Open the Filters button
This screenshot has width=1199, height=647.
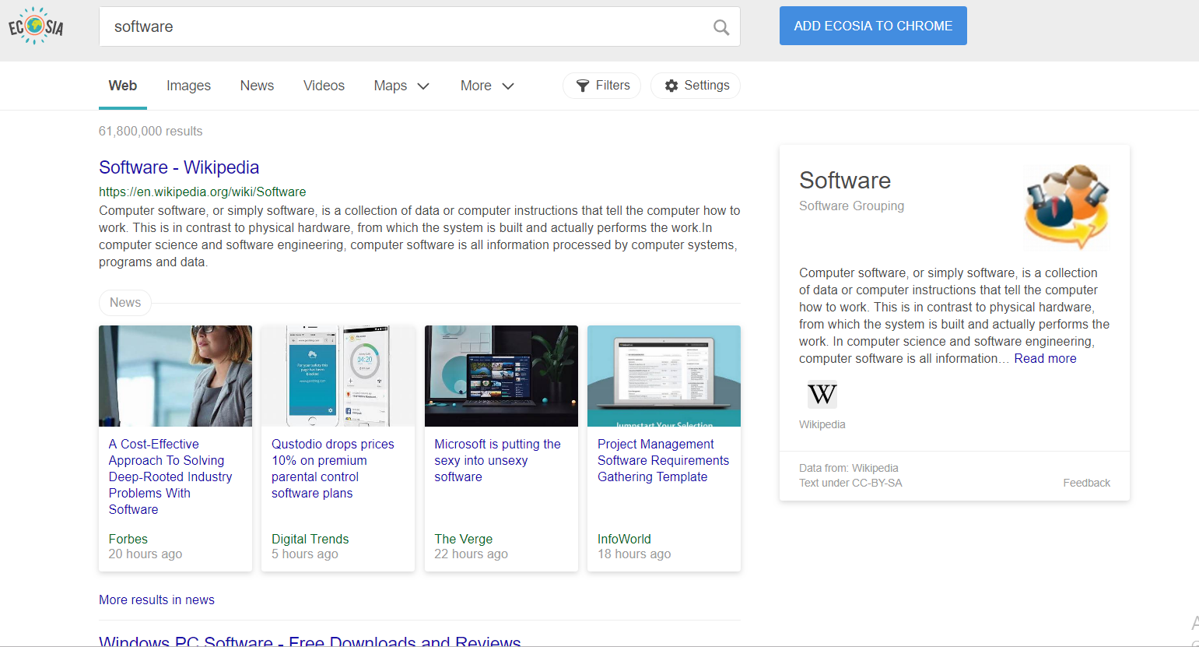(x=601, y=86)
